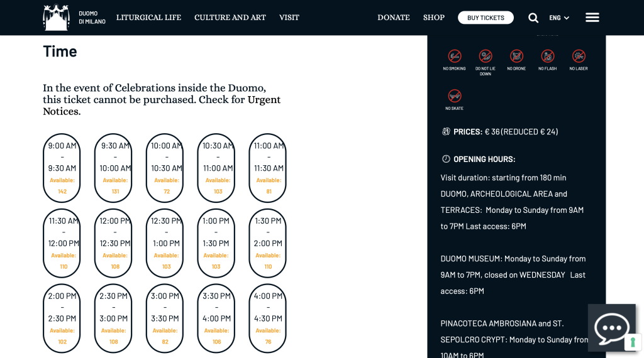644x358 pixels.
Task: Select the 12:00 PM - 12:30 PM slot
Action: point(113,243)
